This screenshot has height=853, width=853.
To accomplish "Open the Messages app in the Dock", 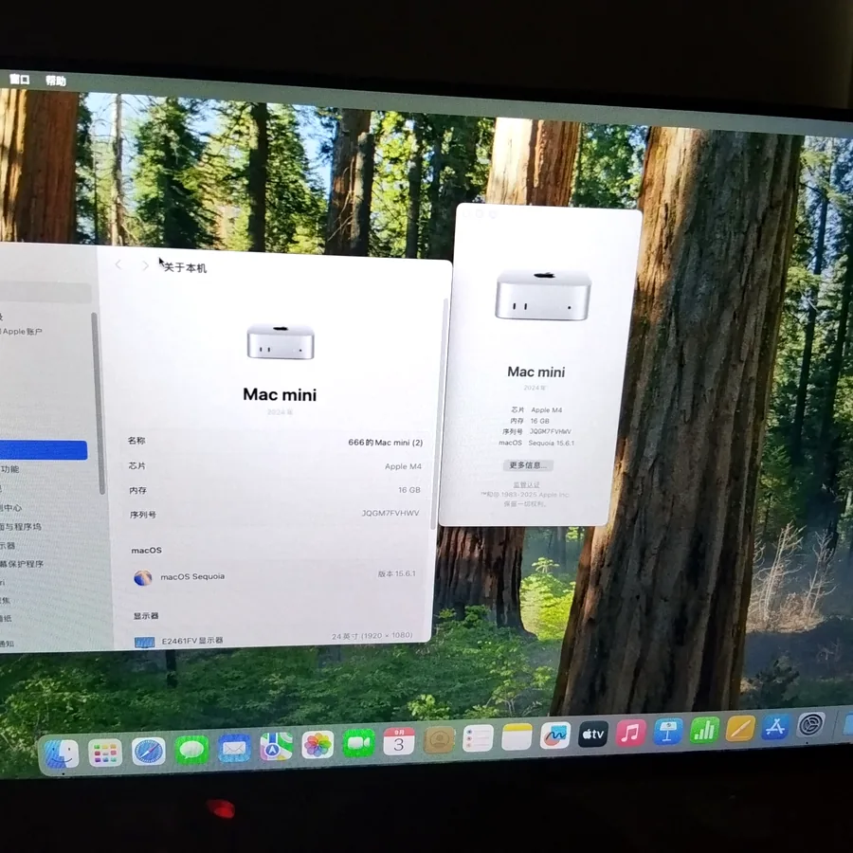I will (191, 751).
